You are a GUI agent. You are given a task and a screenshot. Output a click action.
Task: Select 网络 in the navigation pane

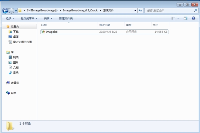click(13, 93)
